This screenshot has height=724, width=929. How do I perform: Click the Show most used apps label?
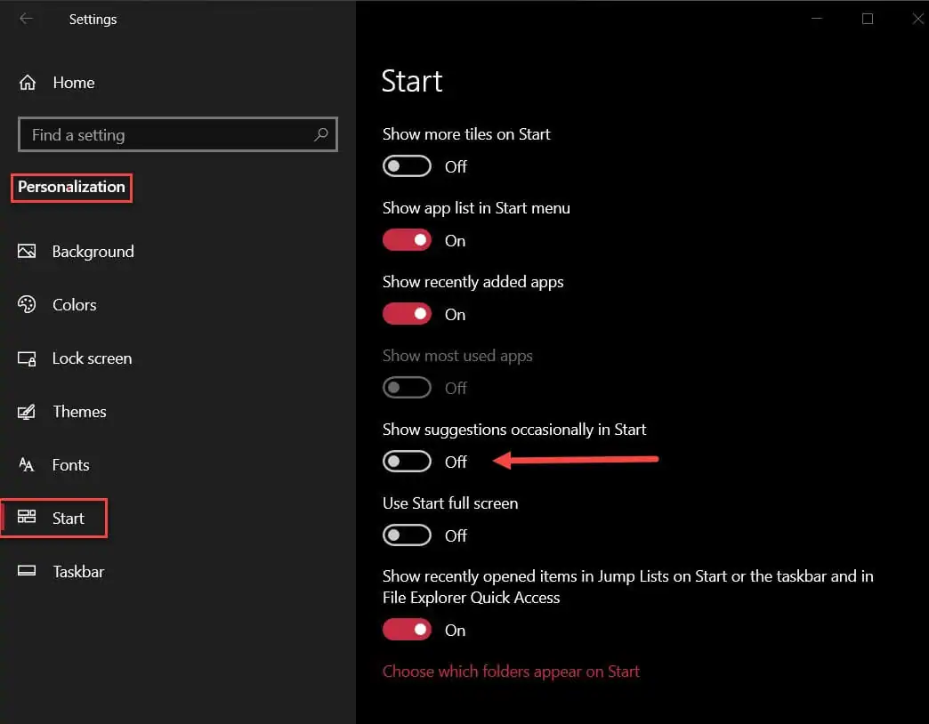[457, 356]
